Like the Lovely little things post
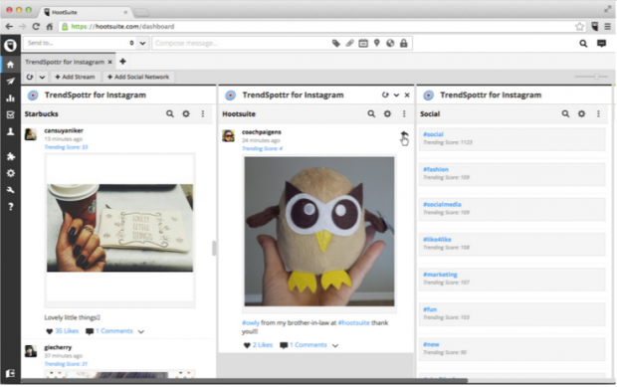Viewport: 617px width, 387px height. pos(49,331)
